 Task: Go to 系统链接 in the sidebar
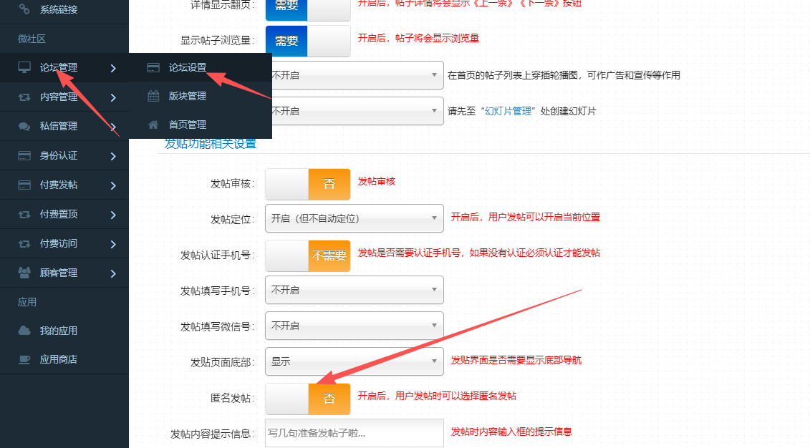coord(59,9)
